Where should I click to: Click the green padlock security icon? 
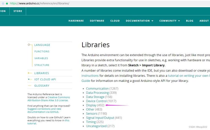pyautogui.click(x=7, y=3)
